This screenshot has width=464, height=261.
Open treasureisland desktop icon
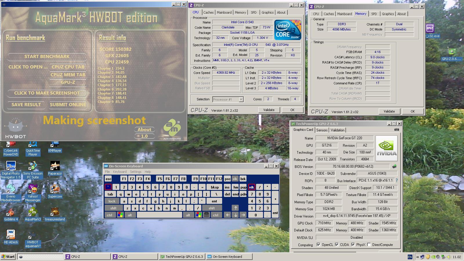(55, 215)
